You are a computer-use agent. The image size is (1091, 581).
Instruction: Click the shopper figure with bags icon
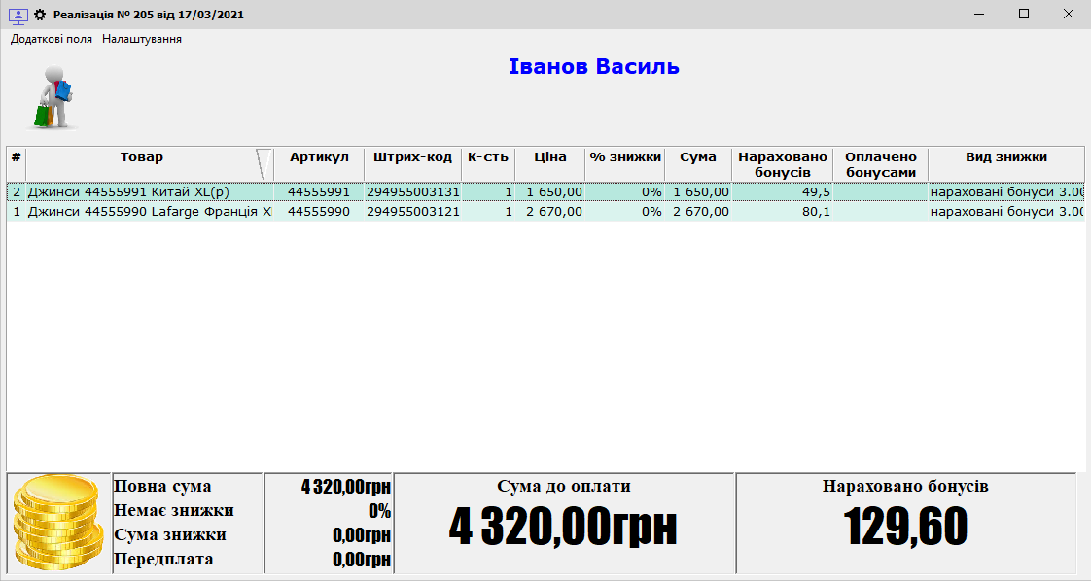point(55,98)
